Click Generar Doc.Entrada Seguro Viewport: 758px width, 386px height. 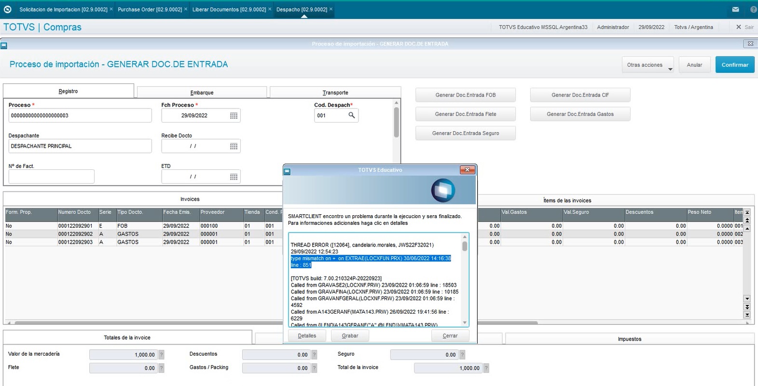[466, 133]
